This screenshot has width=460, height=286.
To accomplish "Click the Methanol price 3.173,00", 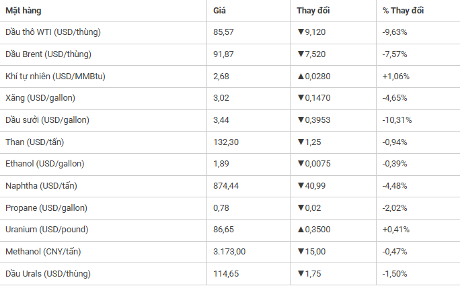I will pyautogui.click(x=230, y=252).
